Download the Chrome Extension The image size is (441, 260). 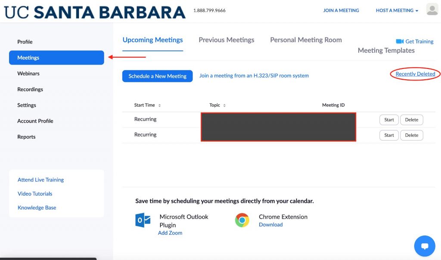[271, 225]
